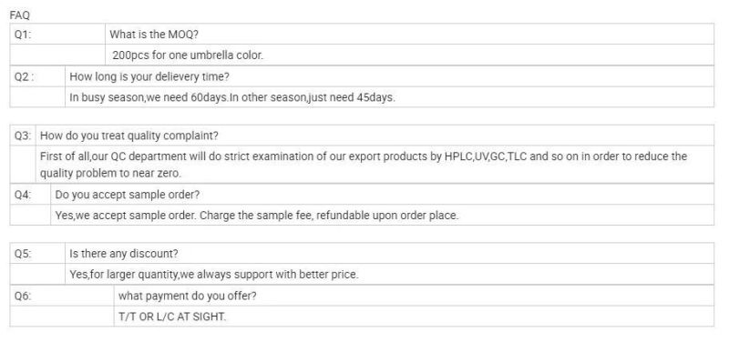Screen dimensions: 729x342
Task: Click 'what payment do you offer?' question
Action: [x=187, y=296]
